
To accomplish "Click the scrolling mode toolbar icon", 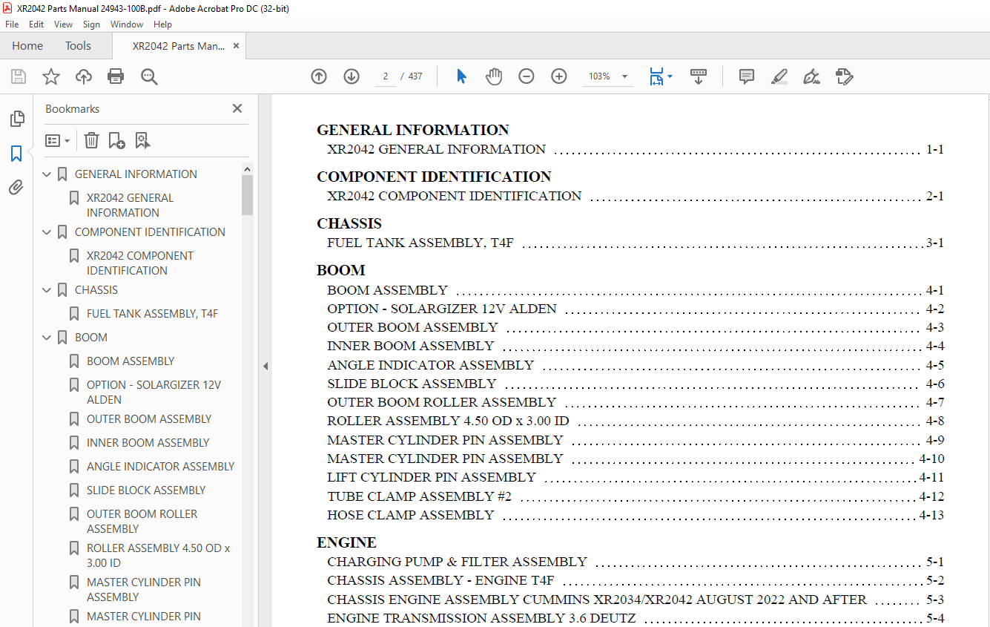I will [699, 76].
